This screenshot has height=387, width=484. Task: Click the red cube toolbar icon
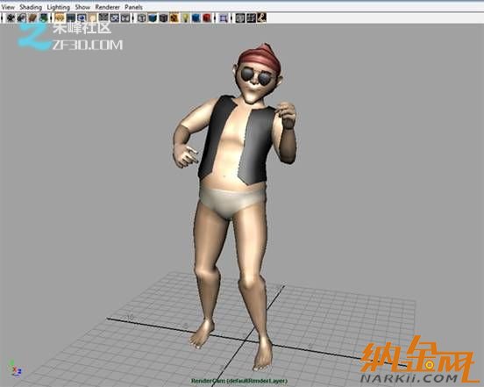[x=207, y=18]
